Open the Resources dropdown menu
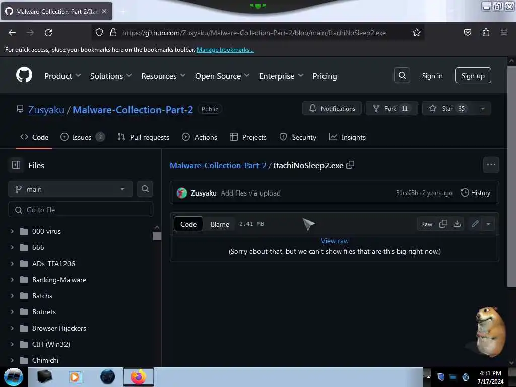 (163, 76)
